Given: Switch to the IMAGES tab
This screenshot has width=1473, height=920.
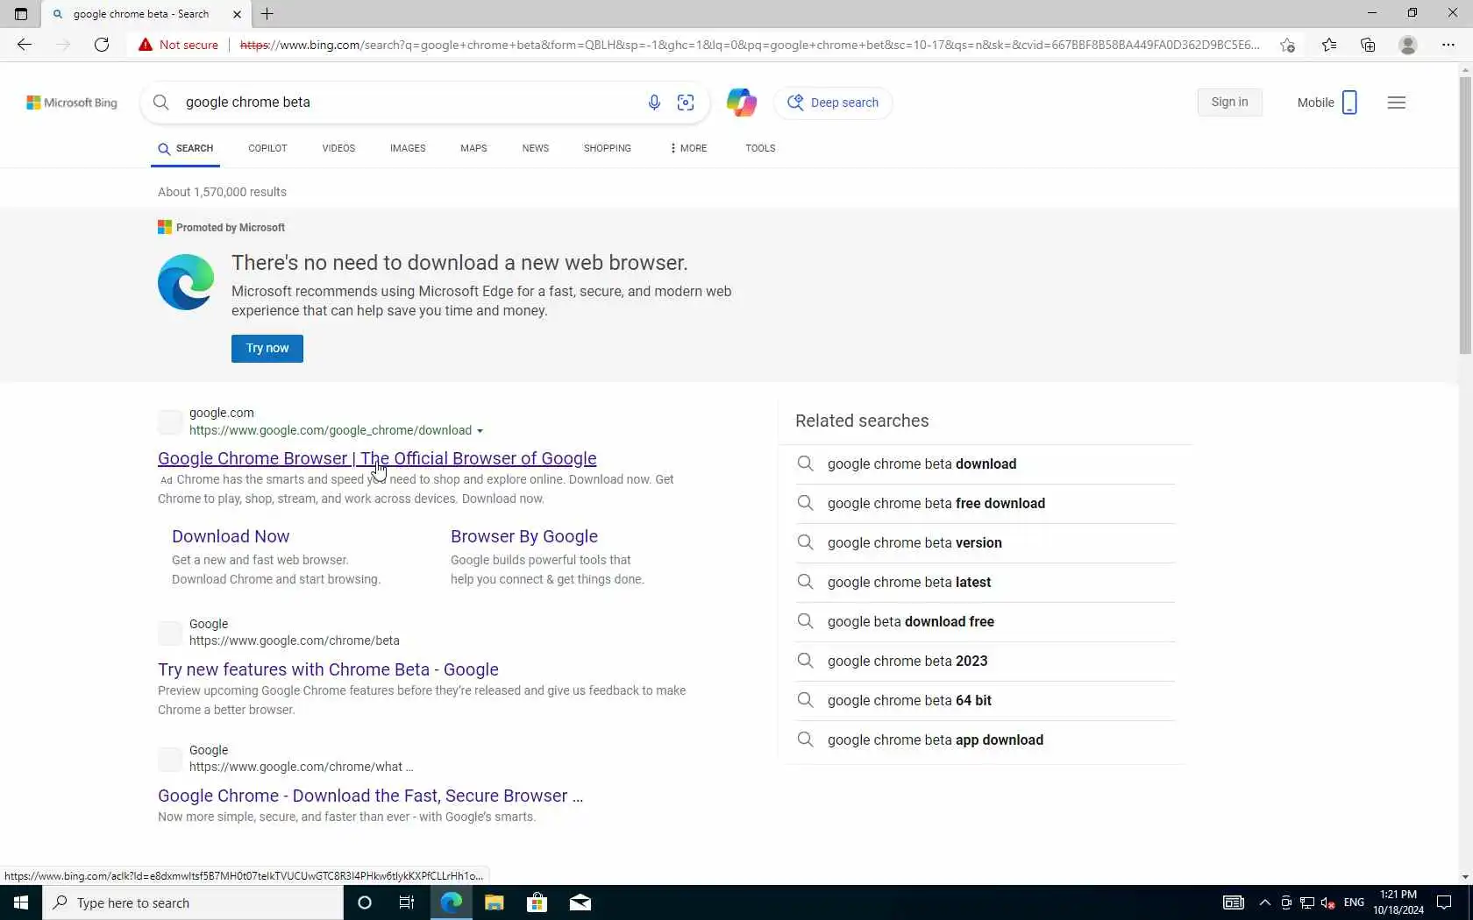Looking at the screenshot, I should point(408,148).
